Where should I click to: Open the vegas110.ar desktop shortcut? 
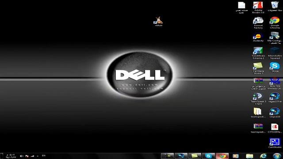(275, 98)
